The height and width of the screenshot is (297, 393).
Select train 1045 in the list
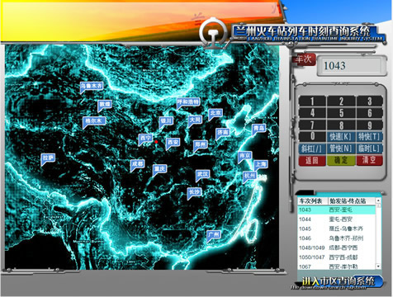tap(337, 229)
